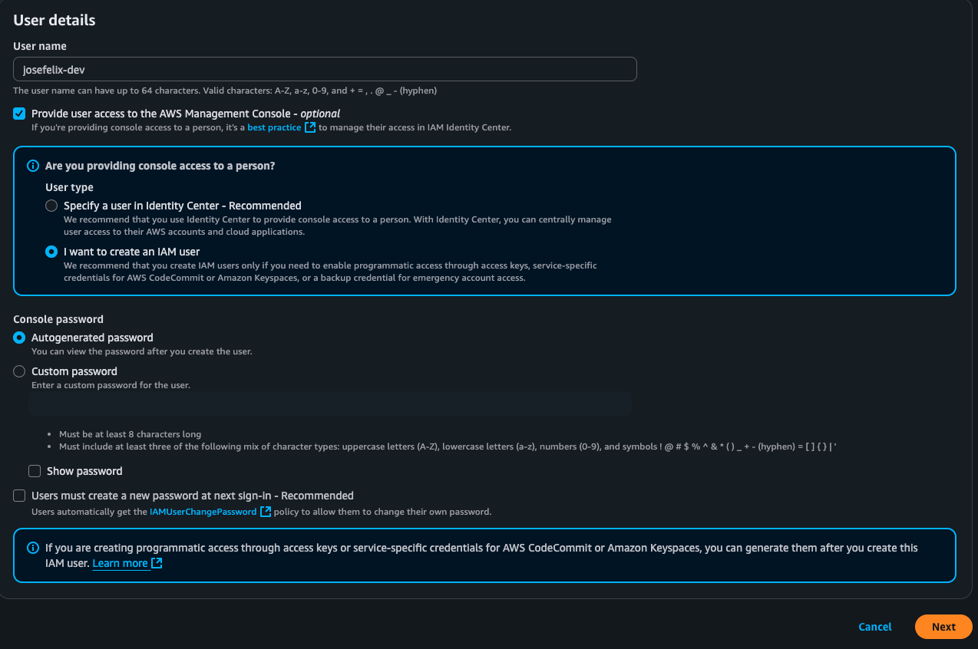Click external link icon after Learn more
Screen dimensions: 978x649
tap(157, 563)
